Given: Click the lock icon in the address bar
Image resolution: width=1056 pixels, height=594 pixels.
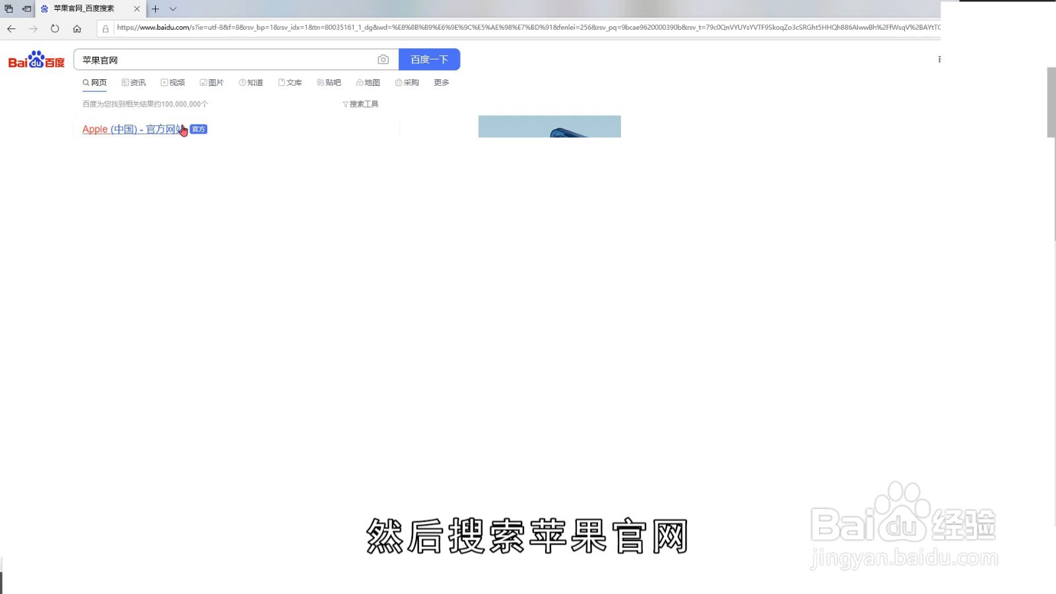Looking at the screenshot, I should pos(106,28).
